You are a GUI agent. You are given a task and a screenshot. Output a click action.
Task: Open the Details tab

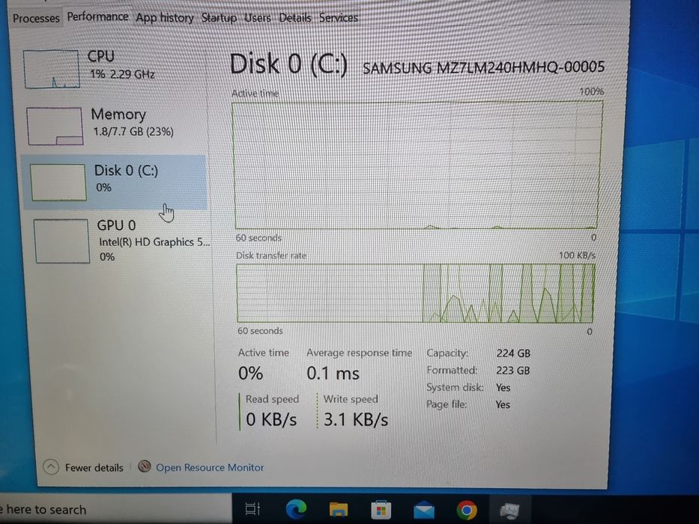[x=294, y=18]
